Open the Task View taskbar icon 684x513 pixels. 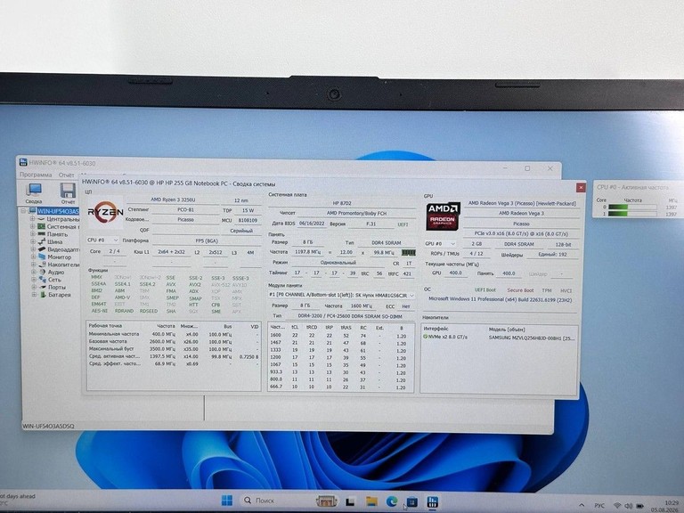pos(350,501)
